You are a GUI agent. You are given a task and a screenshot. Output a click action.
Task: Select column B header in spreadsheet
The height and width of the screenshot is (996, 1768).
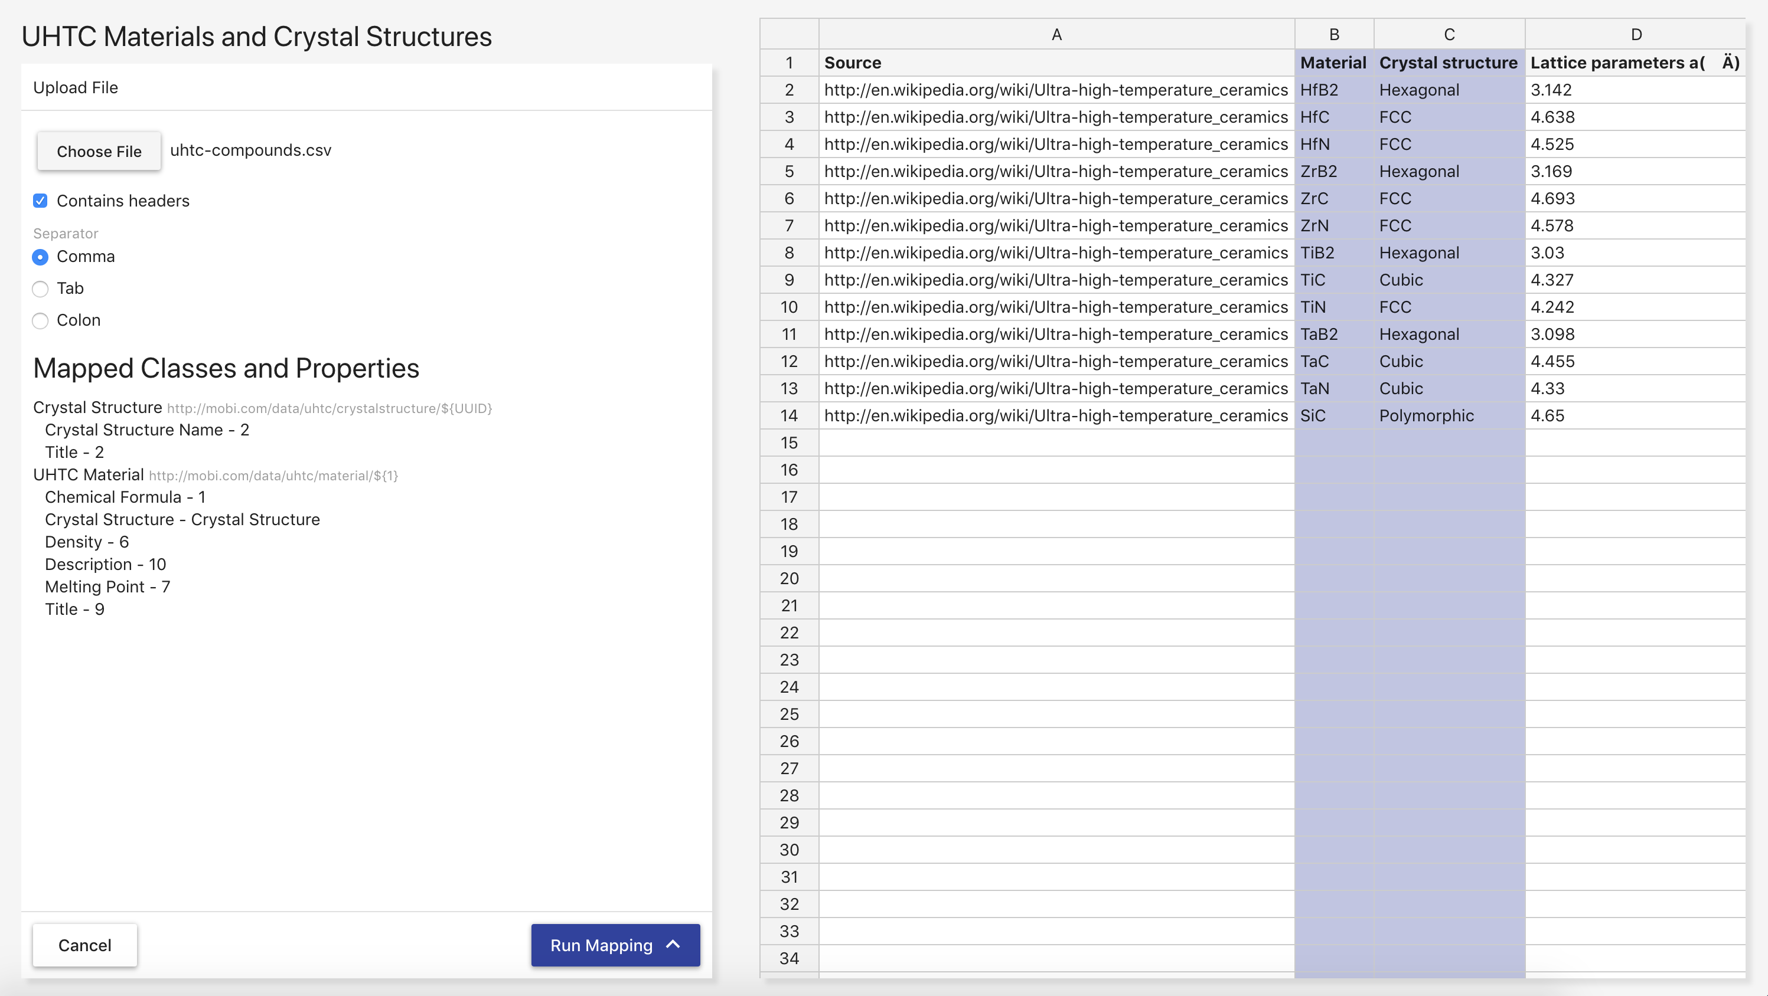coord(1333,34)
